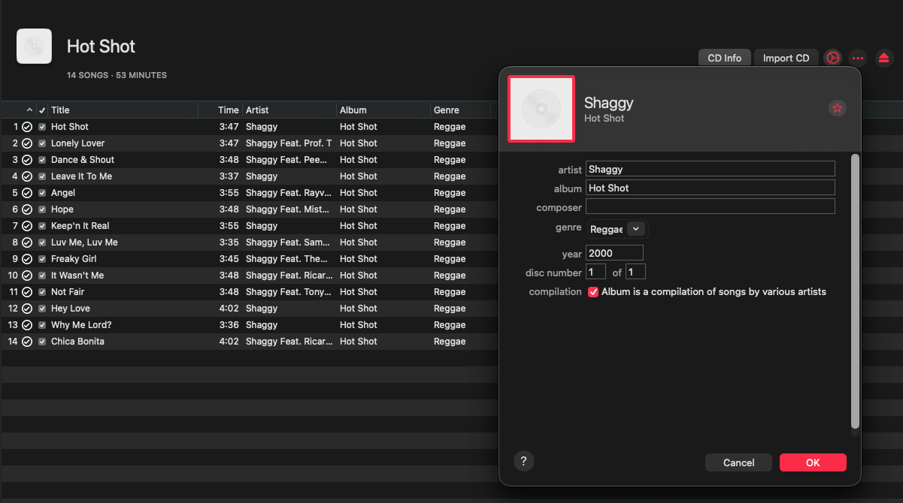Click checkmark circle icon for Leave It To Me
The height and width of the screenshot is (503, 903).
tap(27, 176)
